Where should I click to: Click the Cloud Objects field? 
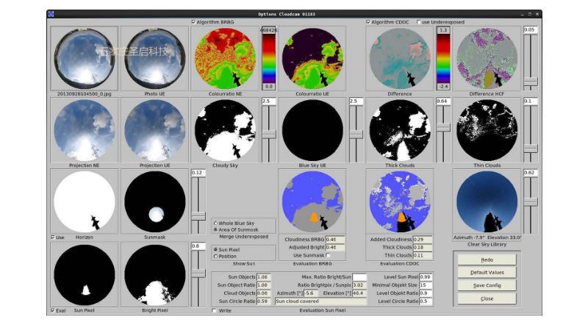(263, 293)
